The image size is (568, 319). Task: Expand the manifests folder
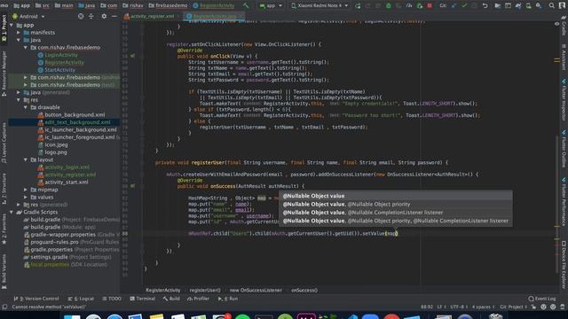pyautogui.click(x=19, y=33)
